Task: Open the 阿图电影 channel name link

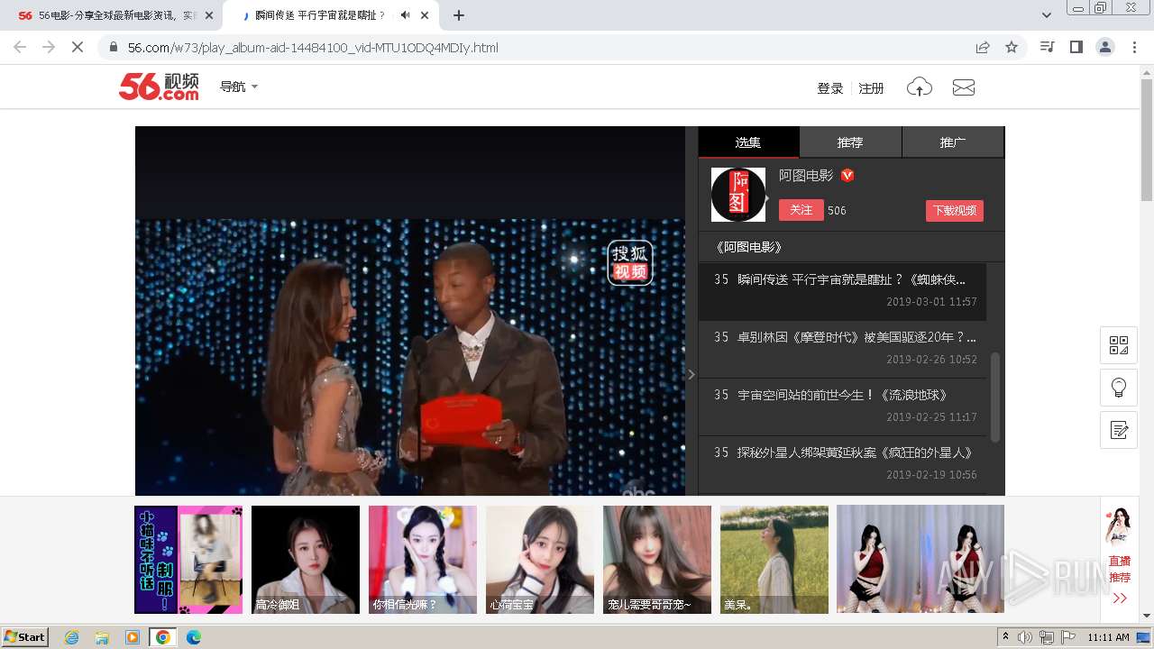Action: click(806, 176)
